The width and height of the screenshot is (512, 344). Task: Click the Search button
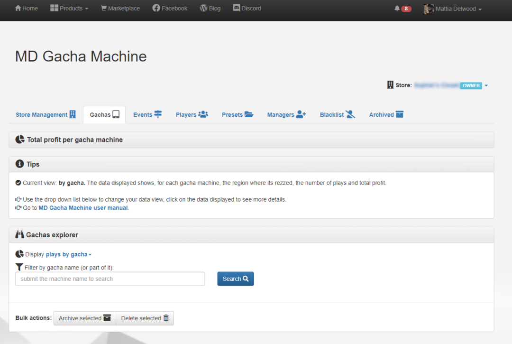pyautogui.click(x=235, y=279)
